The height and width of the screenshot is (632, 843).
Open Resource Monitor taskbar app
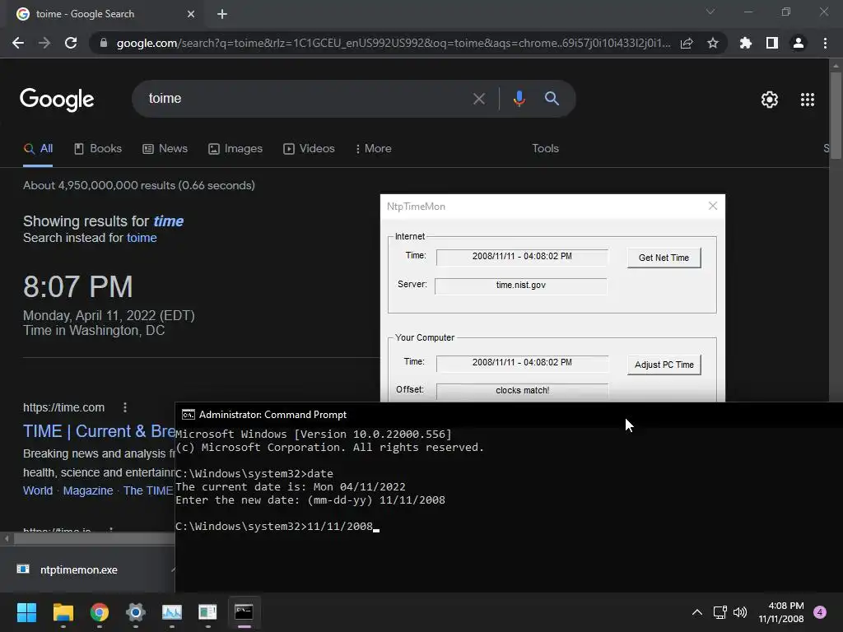(x=172, y=612)
